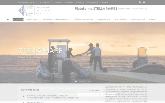Click the language flag icon

[144, 2]
